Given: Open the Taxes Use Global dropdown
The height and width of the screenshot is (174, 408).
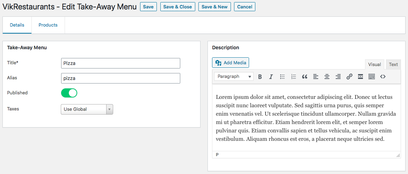Looking at the screenshot, I should point(87,109).
